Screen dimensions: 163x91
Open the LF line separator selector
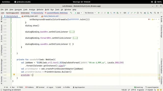tap(129, 90)
